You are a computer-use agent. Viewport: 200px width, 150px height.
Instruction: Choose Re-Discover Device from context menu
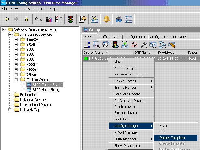pos(131,101)
